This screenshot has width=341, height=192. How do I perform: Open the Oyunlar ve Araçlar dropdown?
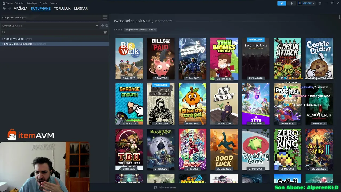[x=50, y=26]
